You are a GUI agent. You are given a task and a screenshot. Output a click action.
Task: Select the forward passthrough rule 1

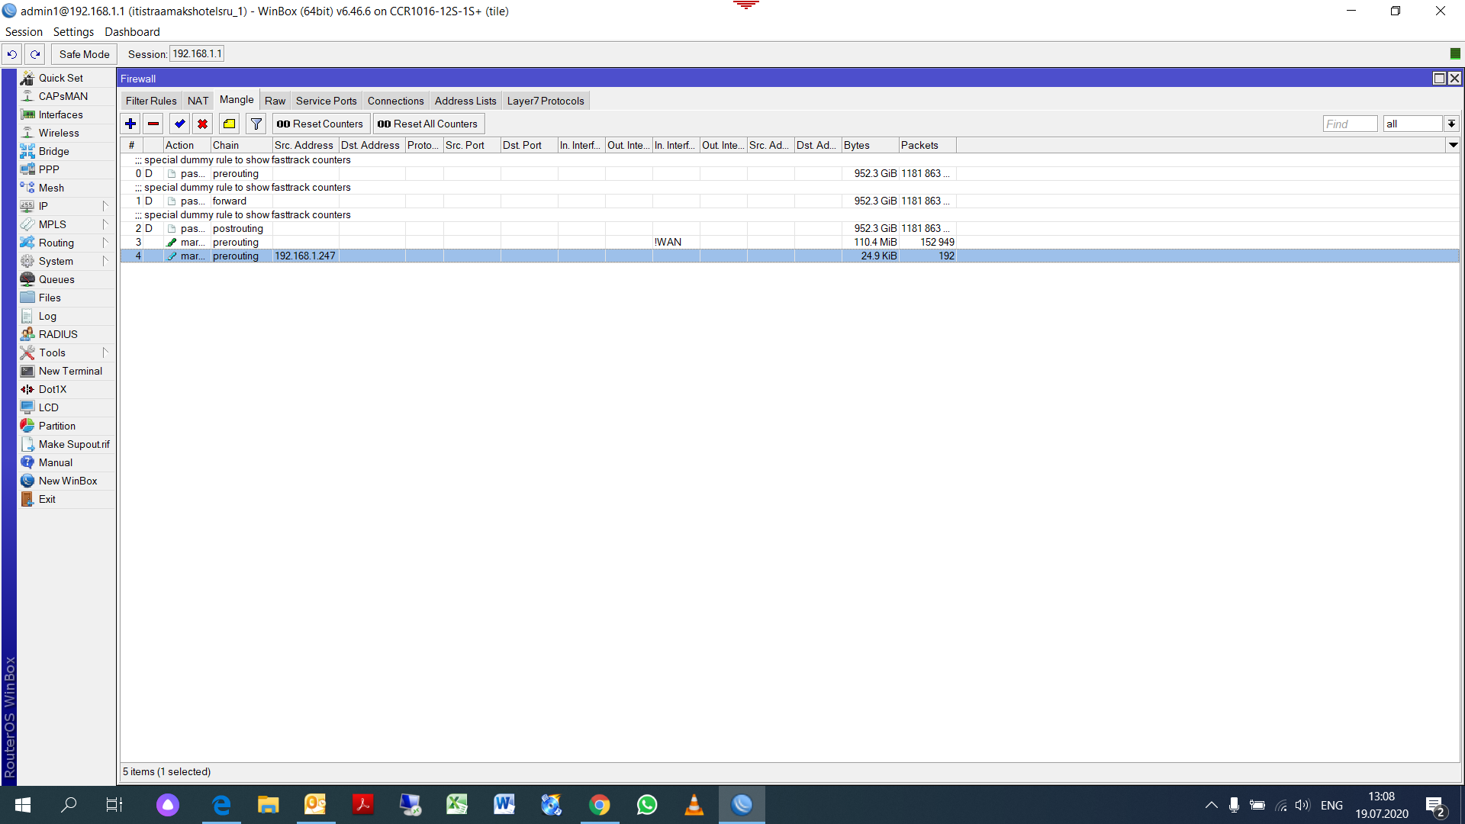(790, 201)
